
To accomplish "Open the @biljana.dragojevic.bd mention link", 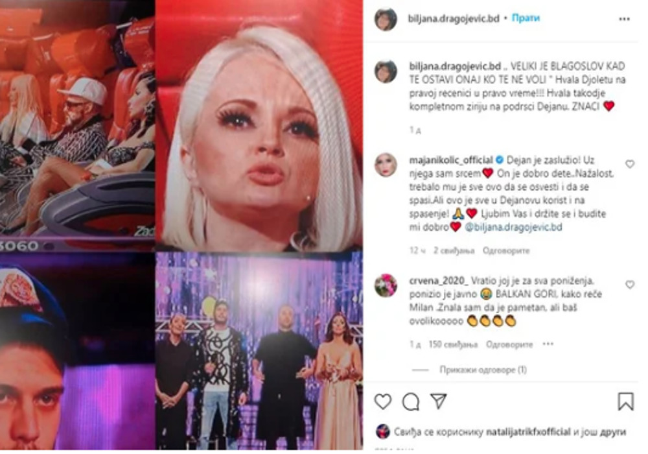I will [x=513, y=227].
